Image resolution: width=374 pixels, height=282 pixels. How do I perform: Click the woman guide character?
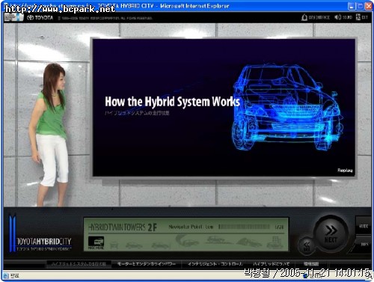49,135
